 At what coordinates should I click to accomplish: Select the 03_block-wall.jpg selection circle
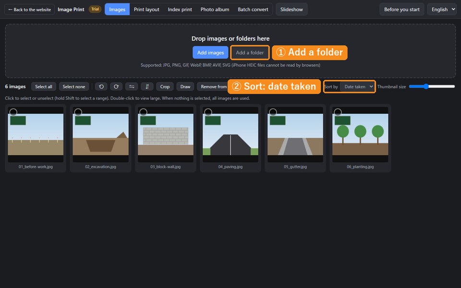coord(143,112)
